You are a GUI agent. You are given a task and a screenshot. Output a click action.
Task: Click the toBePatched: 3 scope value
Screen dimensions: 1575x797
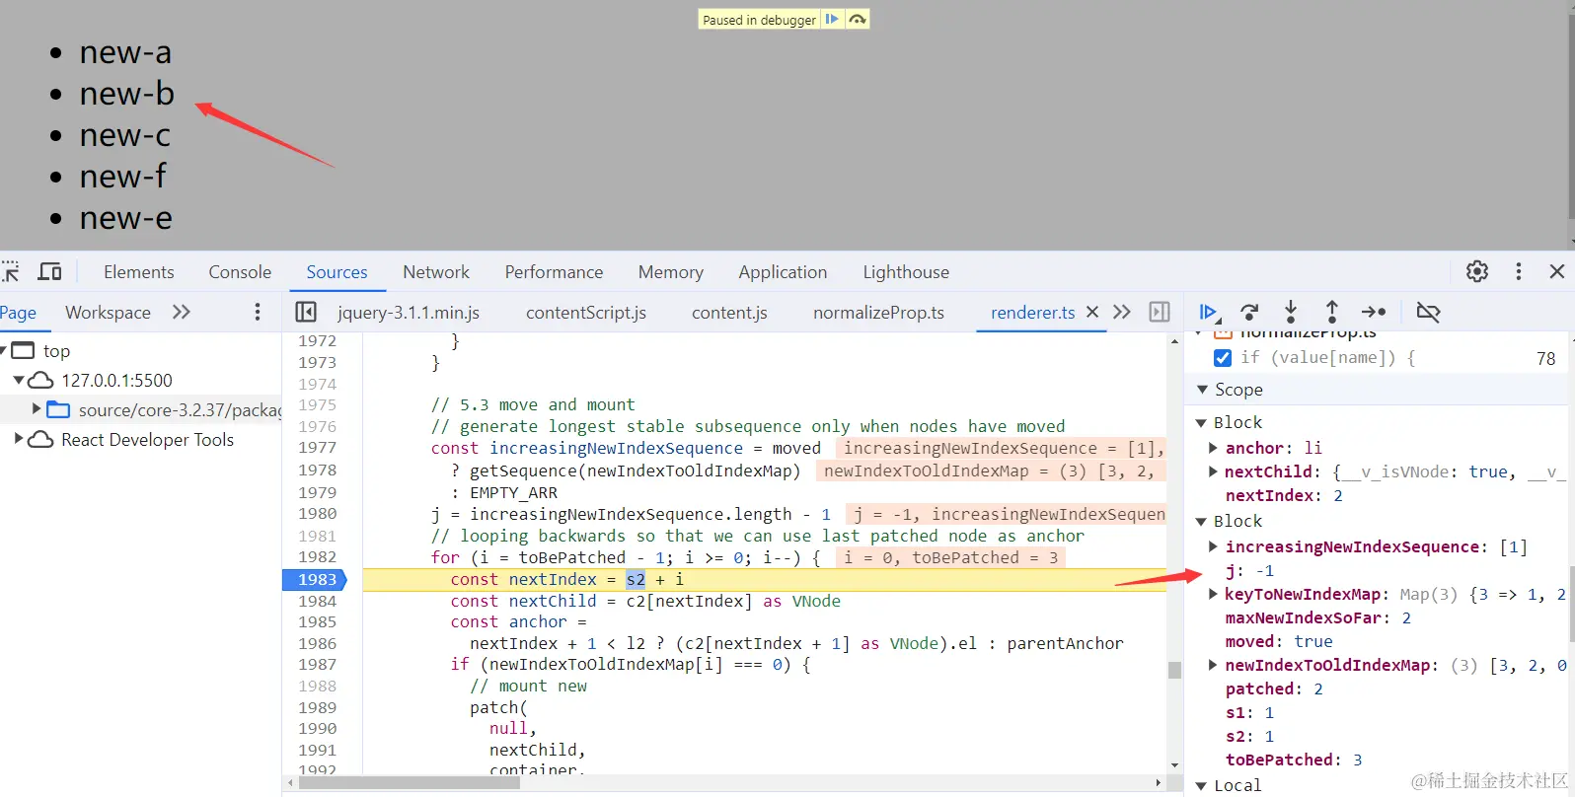pos(1294,760)
